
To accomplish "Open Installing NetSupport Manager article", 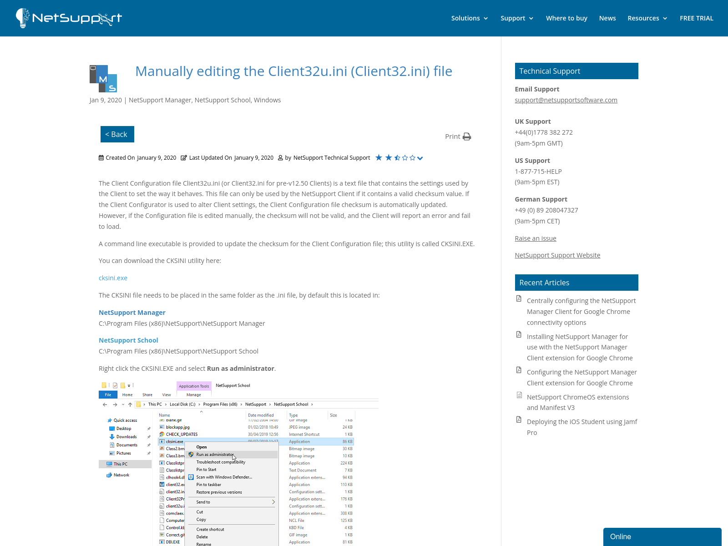I will [x=580, y=347].
